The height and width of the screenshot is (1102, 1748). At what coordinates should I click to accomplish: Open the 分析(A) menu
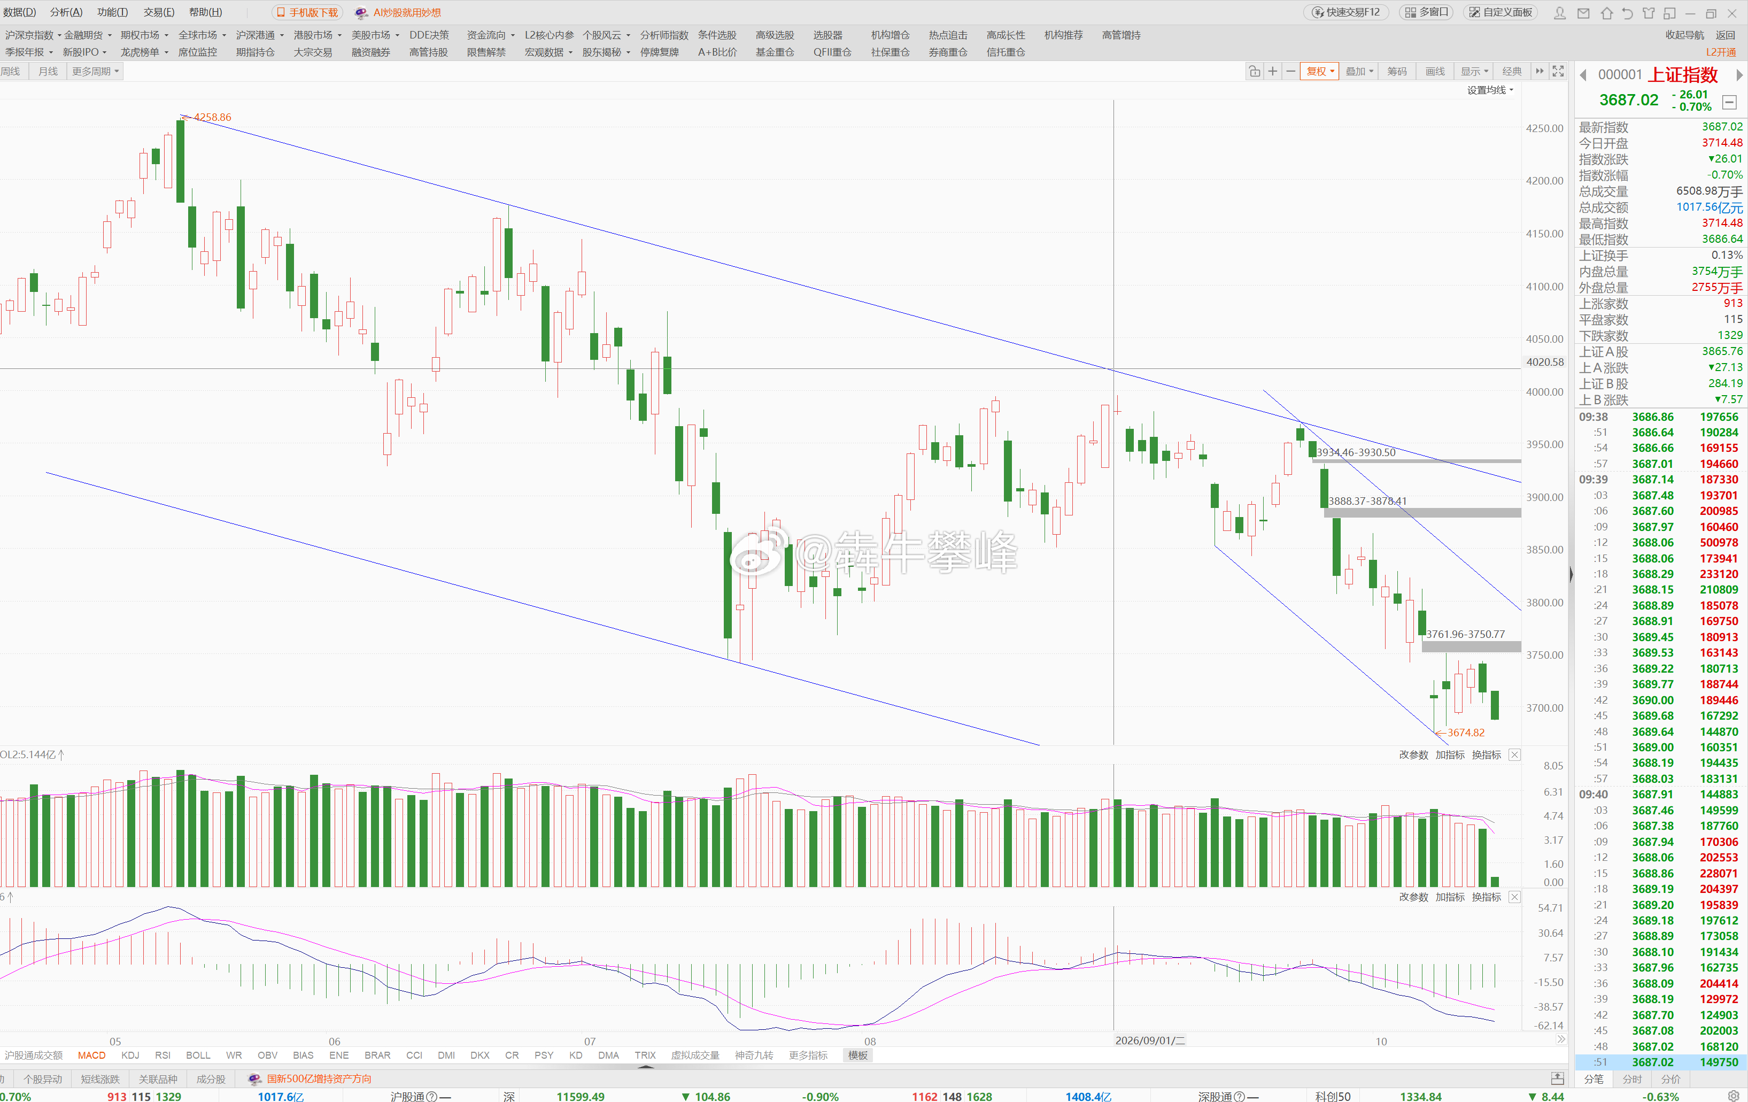pos(66,12)
